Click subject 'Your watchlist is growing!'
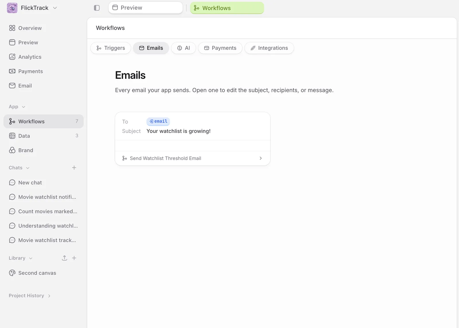Screen dimensions: 459x328 click(178, 131)
